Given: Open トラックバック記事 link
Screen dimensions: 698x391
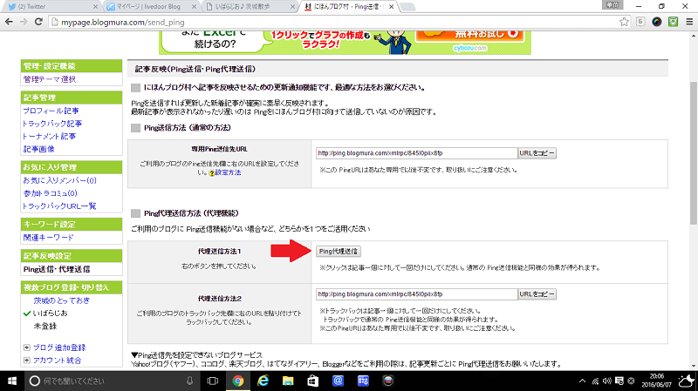Looking at the screenshot, I should point(52,124).
